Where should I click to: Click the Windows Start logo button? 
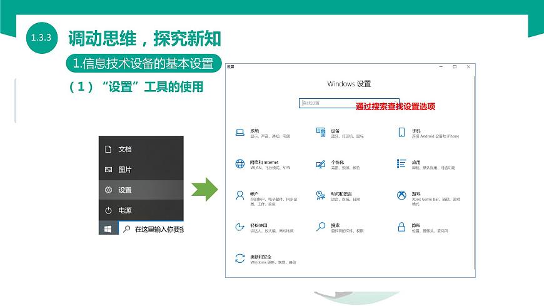(x=108, y=229)
